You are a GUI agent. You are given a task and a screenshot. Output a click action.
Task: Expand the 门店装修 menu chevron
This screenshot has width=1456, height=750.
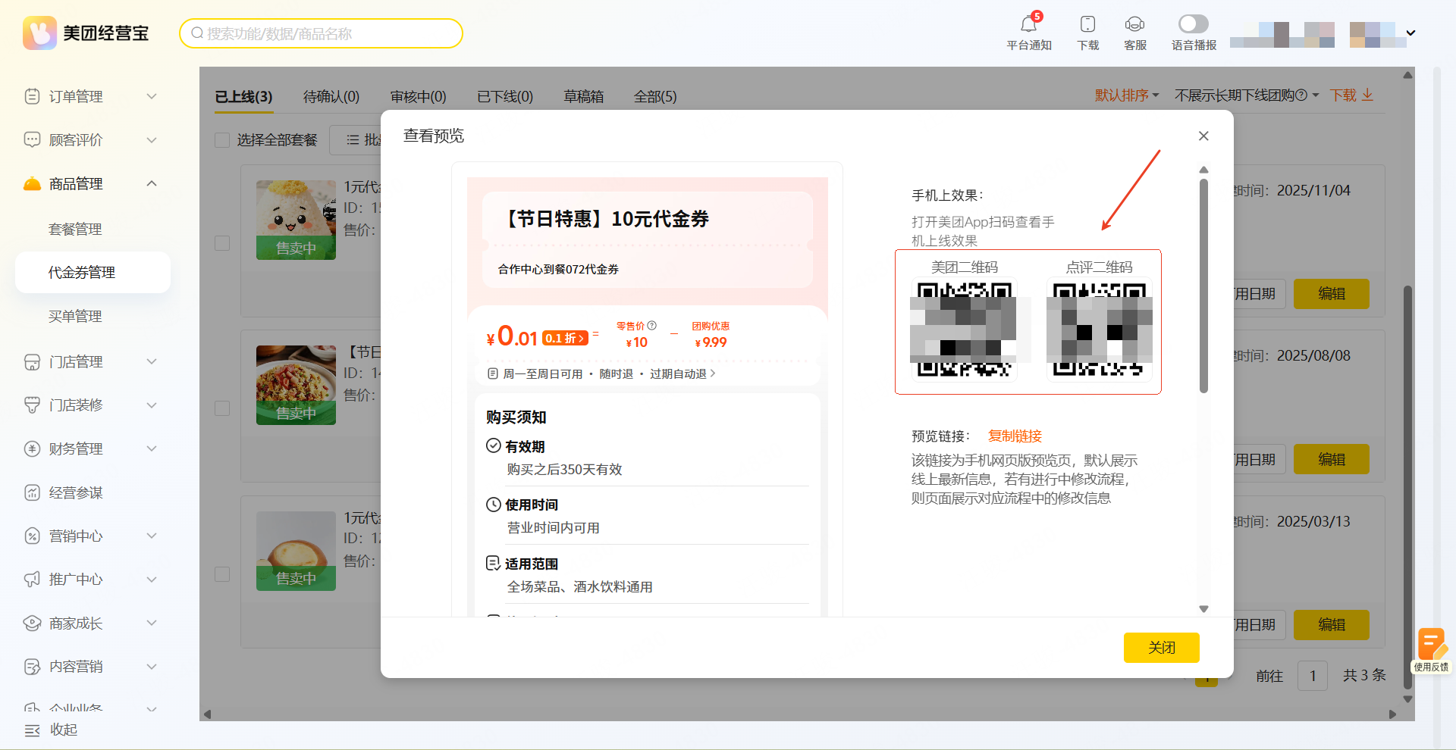pyautogui.click(x=152, y=405)
